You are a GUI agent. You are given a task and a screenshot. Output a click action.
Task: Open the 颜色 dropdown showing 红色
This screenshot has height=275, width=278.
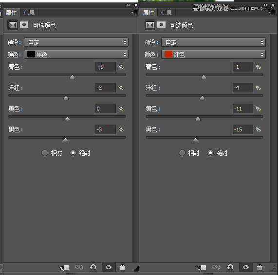213,54
